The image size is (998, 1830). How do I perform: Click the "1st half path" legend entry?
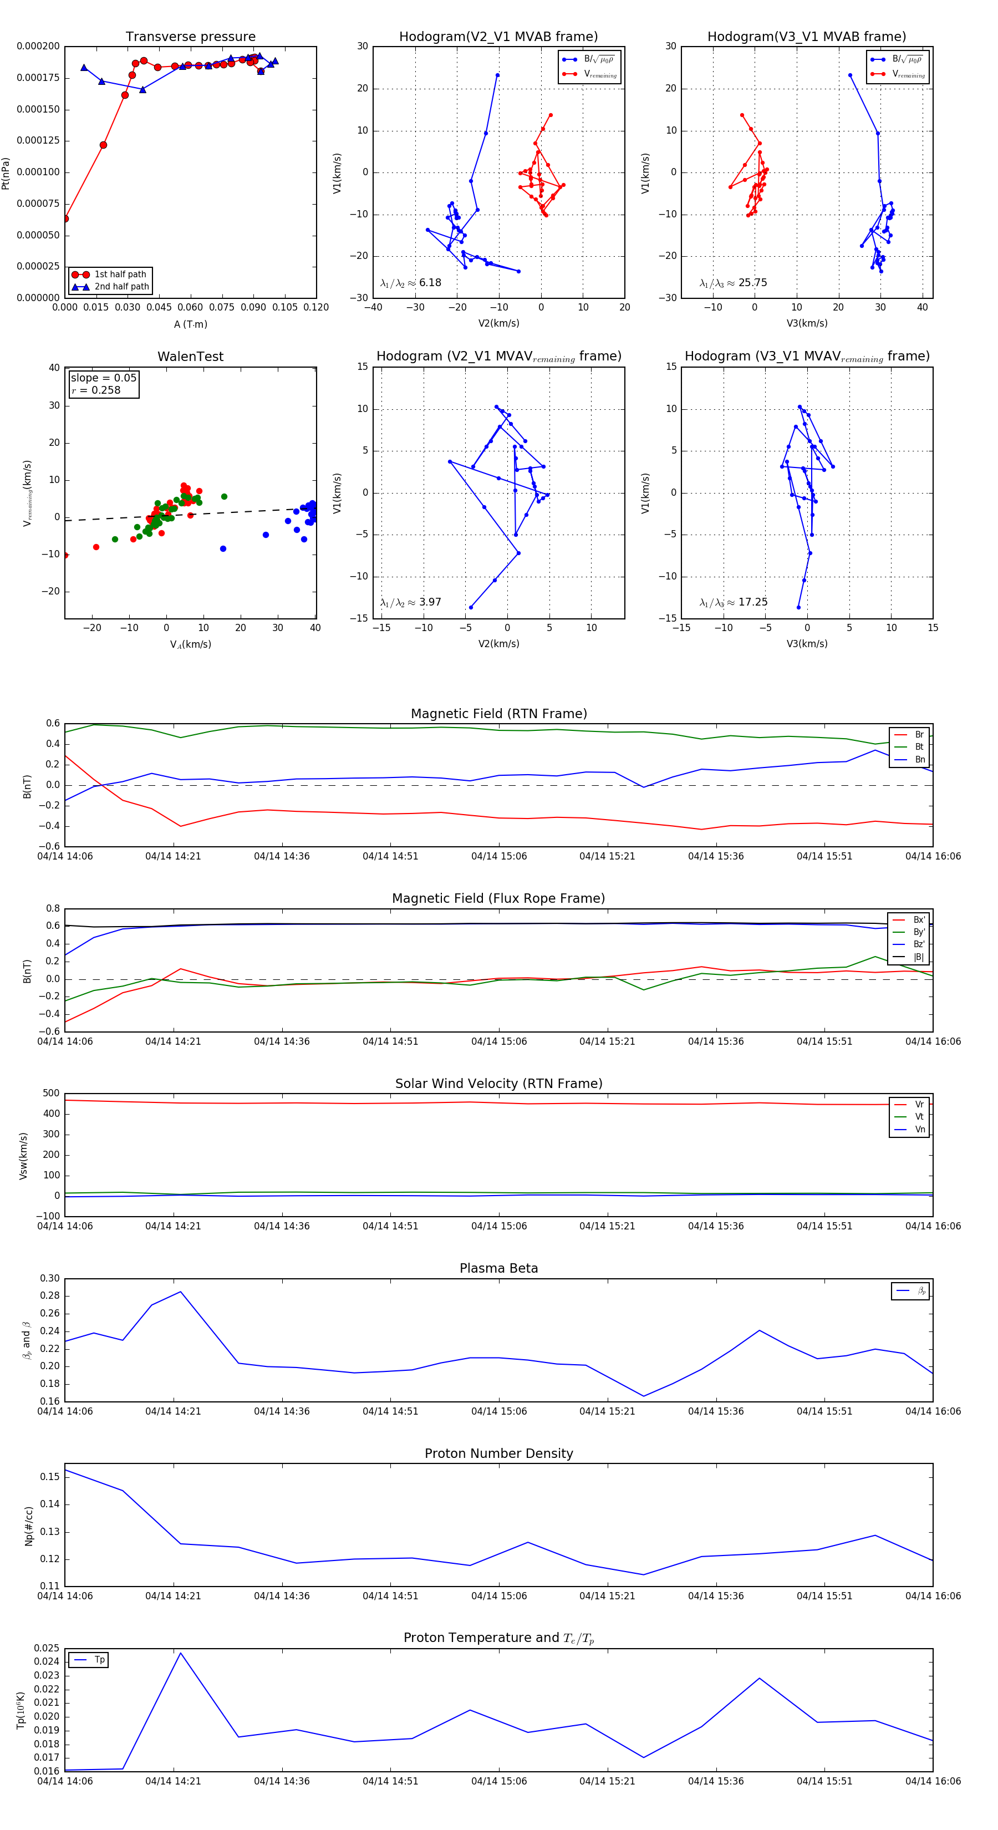110,274
